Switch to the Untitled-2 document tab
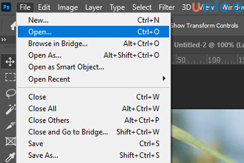 point(207,45)
